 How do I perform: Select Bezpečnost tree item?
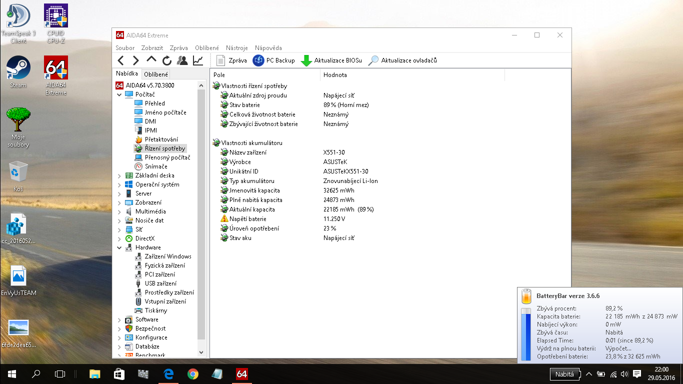pos(150,328)
